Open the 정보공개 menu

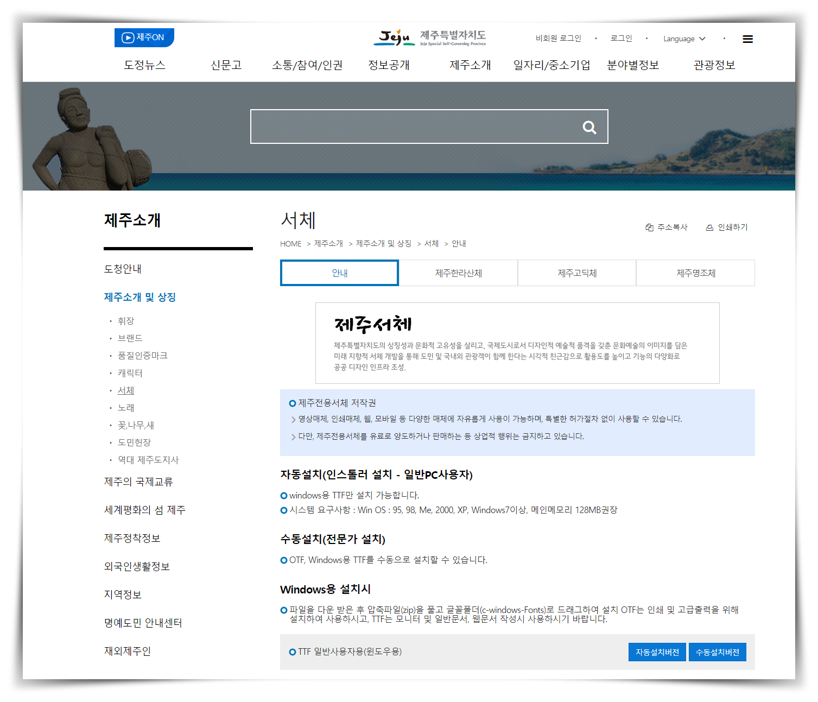[x=389, y=65]
